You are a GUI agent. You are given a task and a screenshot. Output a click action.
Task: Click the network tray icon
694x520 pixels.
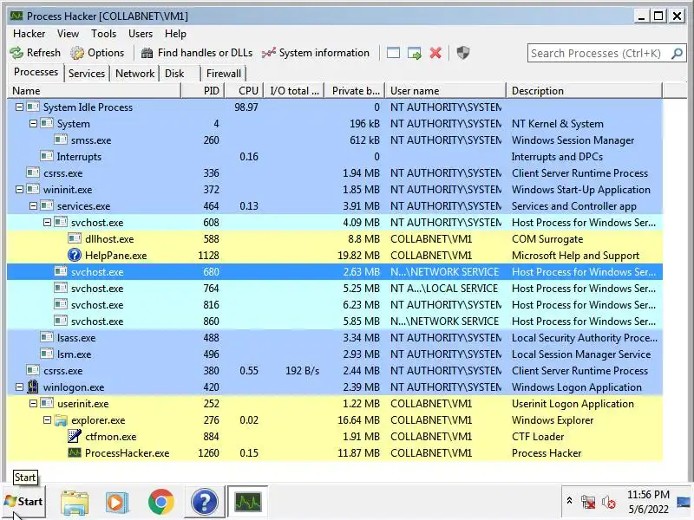[588, 503]
